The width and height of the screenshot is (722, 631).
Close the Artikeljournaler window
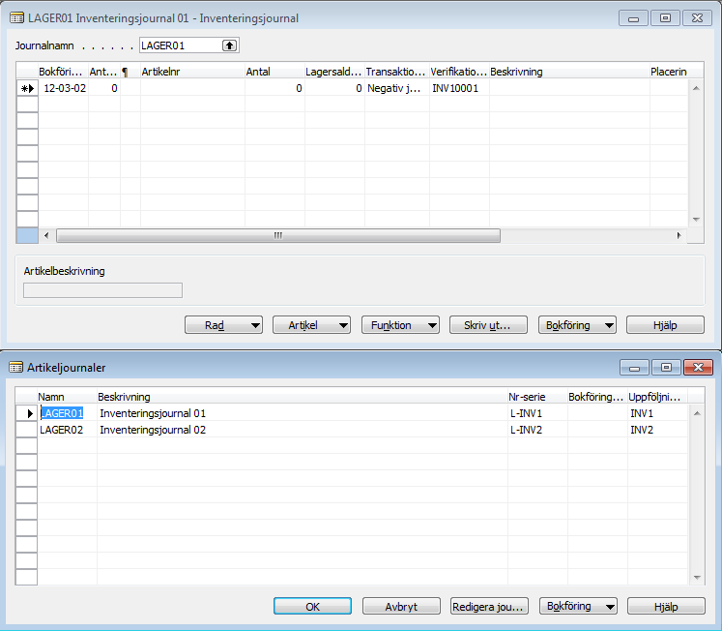click(698, 368)
